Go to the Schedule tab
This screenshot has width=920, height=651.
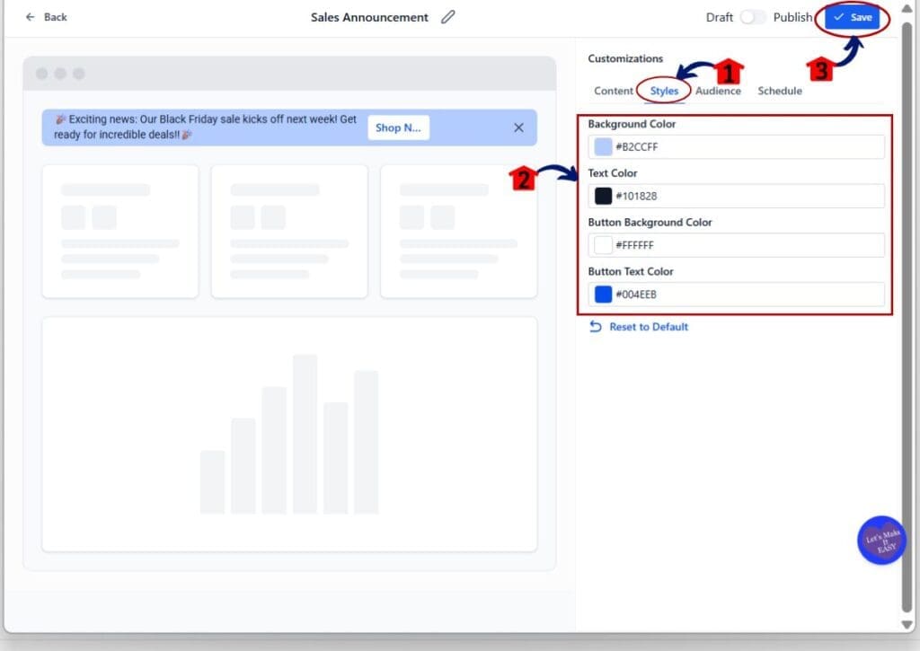point(779,91)
